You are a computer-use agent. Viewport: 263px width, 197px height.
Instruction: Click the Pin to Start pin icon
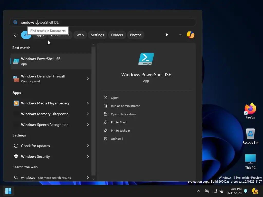(x=106, y=122)
